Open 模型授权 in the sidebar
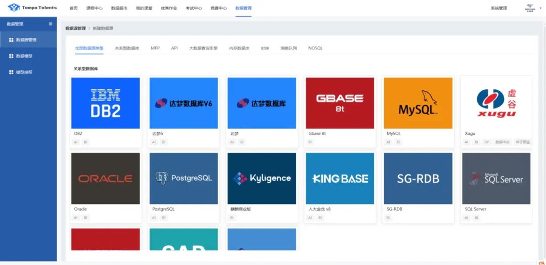Screen dimensions: 546x265 (28, 72)
